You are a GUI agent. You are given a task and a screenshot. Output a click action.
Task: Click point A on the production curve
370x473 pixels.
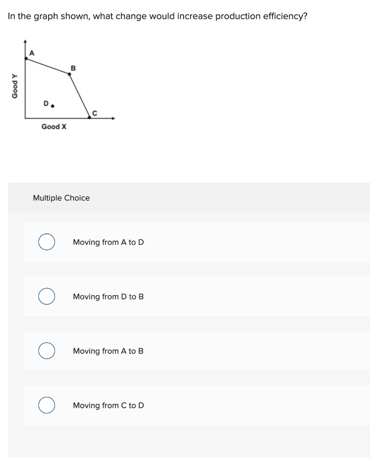[x=26, y=58]
